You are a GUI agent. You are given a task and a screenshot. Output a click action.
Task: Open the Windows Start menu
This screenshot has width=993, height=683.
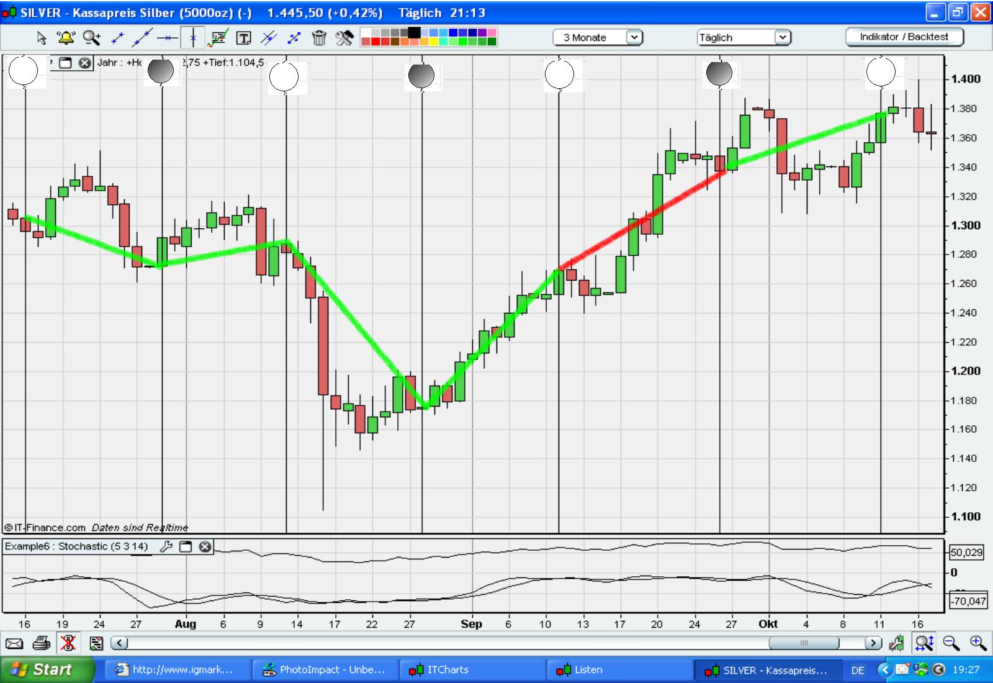point(47,669)
